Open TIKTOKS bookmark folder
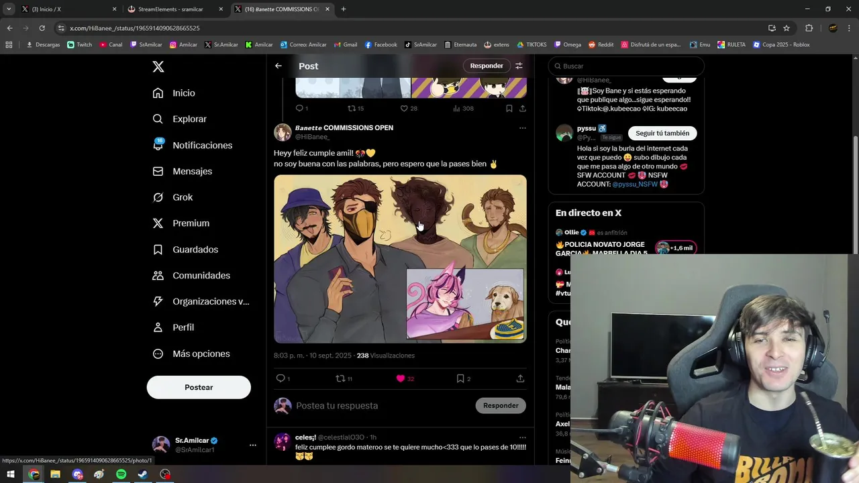The image size is (859, 483). coord(532,45)
